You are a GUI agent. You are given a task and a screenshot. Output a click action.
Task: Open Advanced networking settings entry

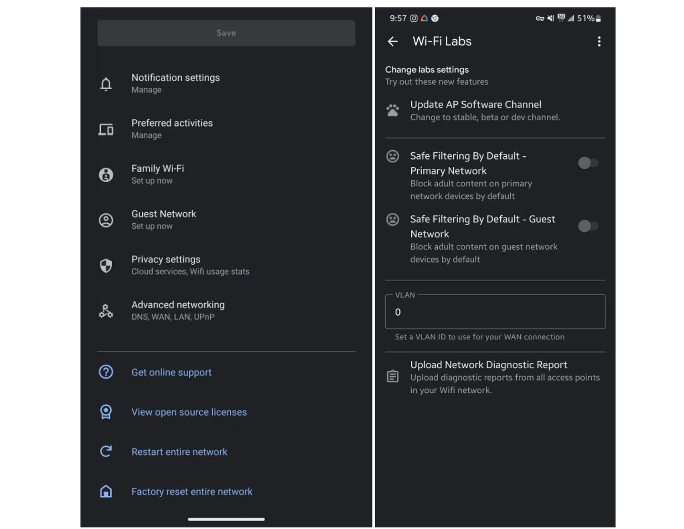(178, 310)
